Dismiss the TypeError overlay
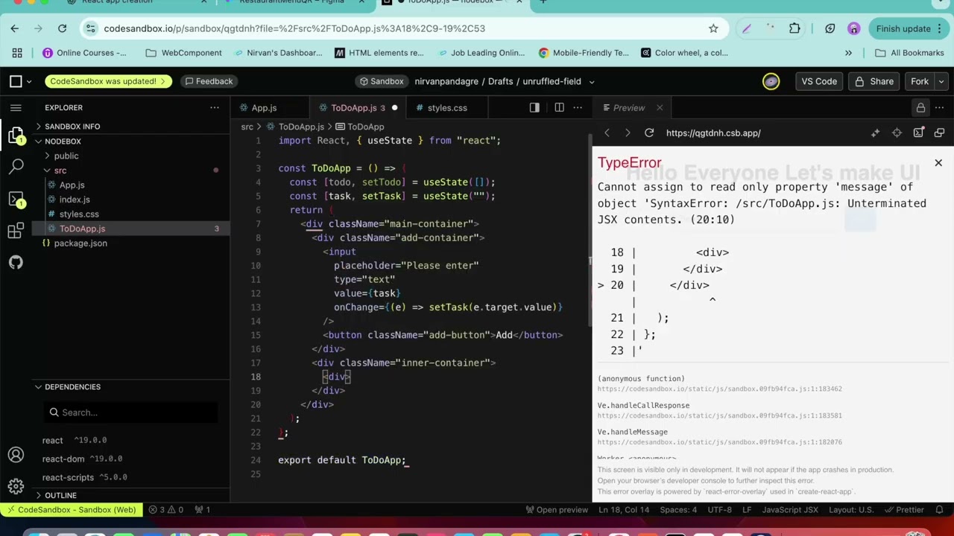The width and height of the screenshot is (954, 536). point(938,162)
